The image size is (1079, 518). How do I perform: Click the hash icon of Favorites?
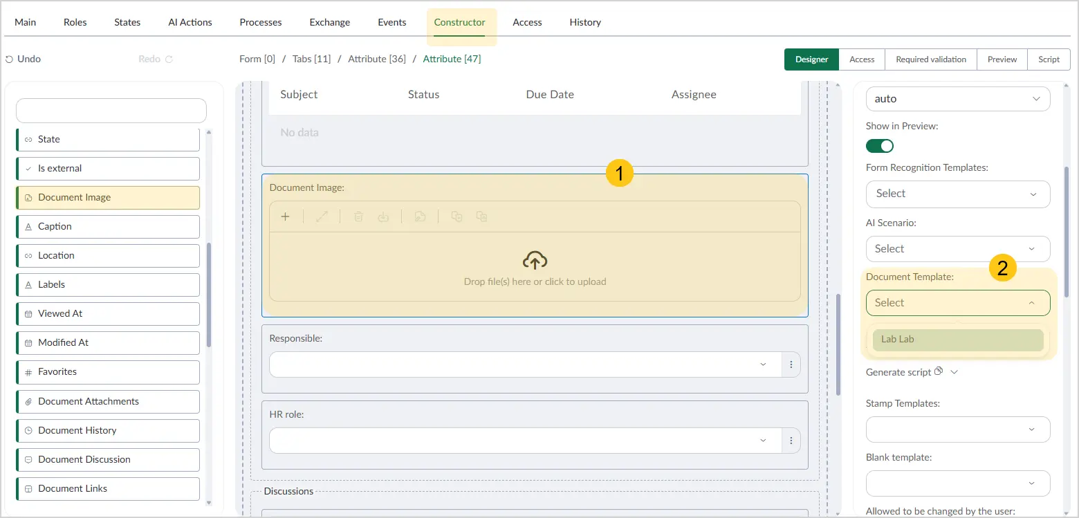coord(28,372)
